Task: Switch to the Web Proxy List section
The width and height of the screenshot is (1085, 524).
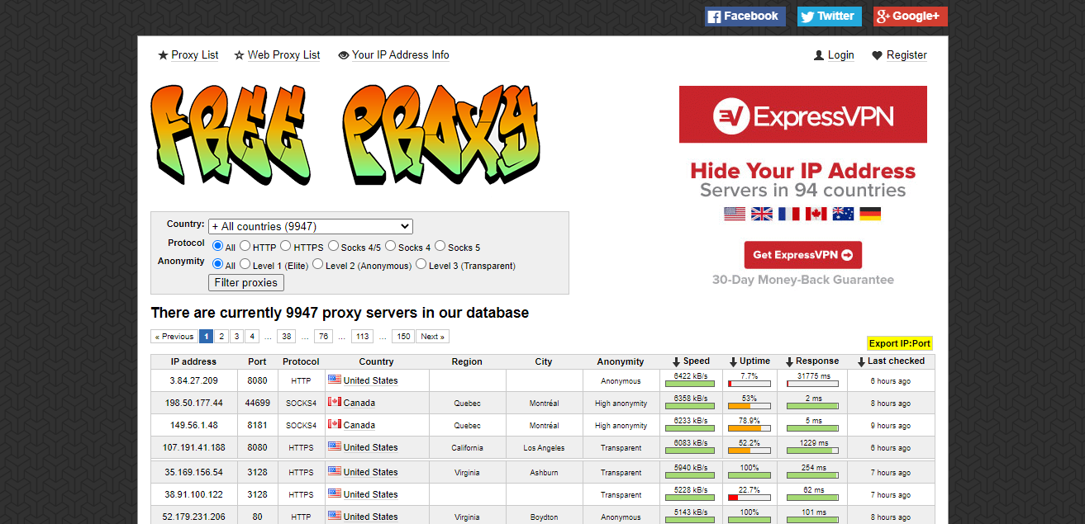Action: tap(283, 54)
